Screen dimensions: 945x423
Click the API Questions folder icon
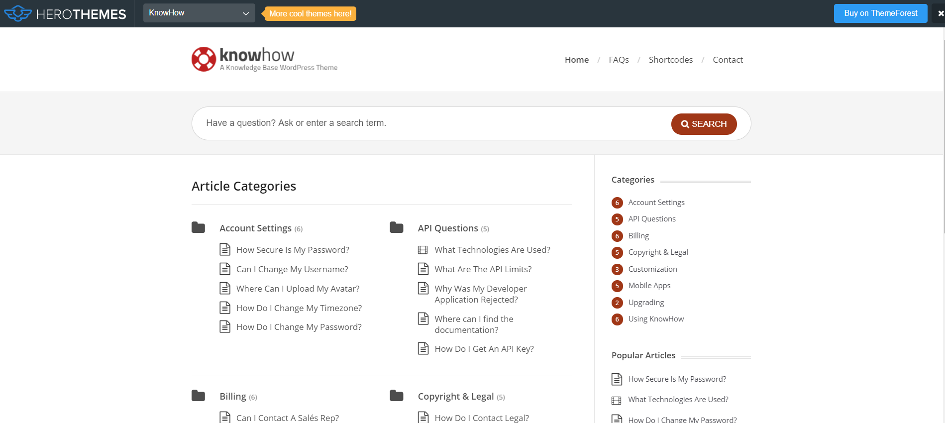[396, 227]
